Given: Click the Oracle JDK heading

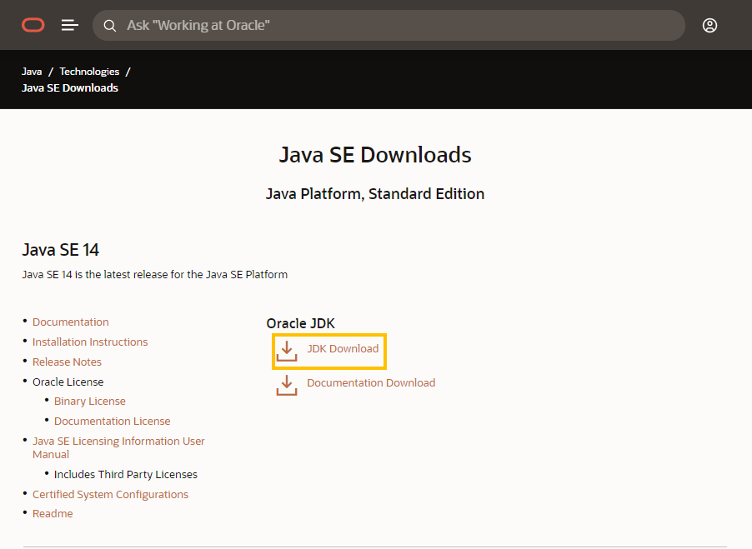Looking at the screenshot, I should click(x=301, y=323).
